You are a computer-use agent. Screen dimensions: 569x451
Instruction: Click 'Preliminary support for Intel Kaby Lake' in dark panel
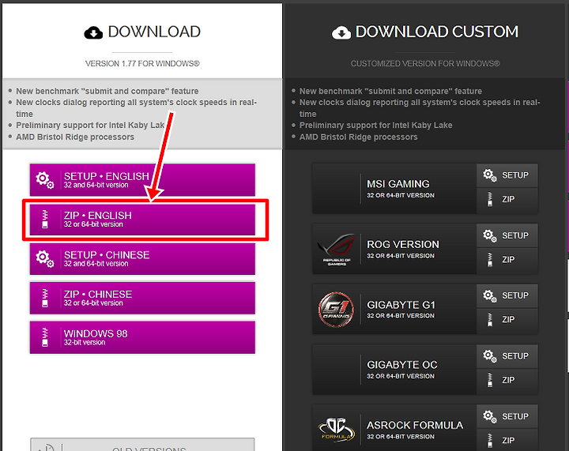click(x=375, y=126)
